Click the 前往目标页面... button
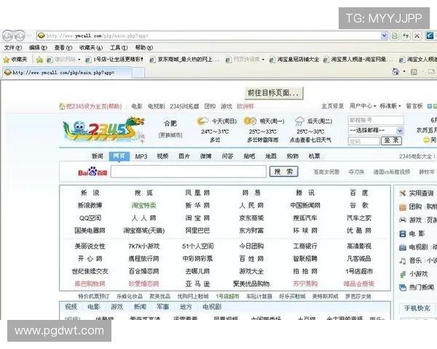437x349 pixels. [x=273, y=92]
